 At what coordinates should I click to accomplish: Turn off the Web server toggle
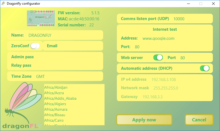point(158,58)
